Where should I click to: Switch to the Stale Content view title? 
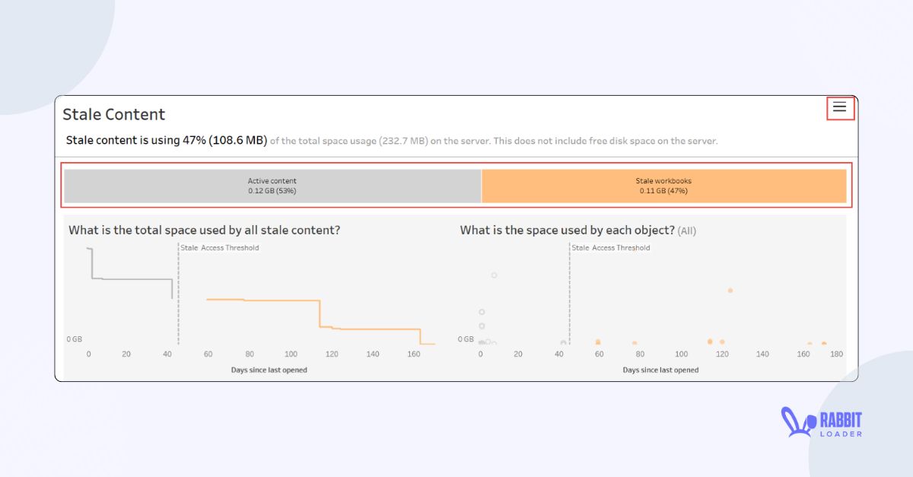[113, 114]
